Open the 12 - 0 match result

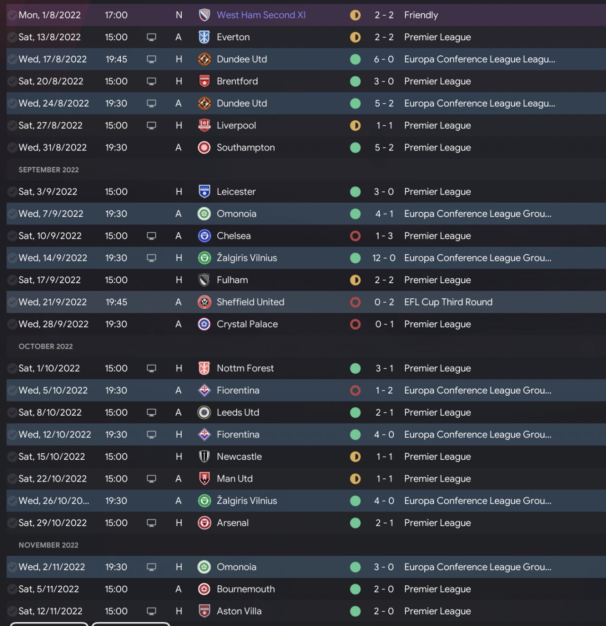[383, 258]
